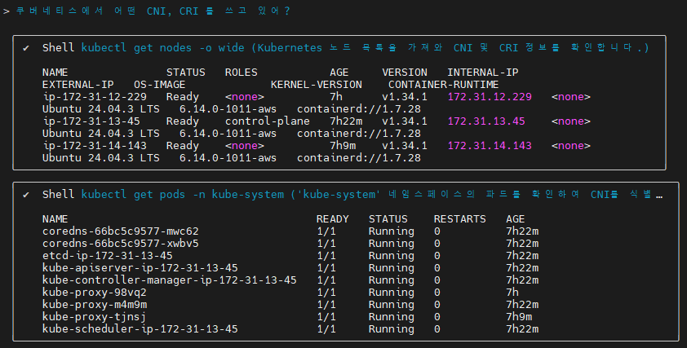Click the CONTAINER-RUNTIME column header
This screenshot has width=687, height=348.
(443, 85)
